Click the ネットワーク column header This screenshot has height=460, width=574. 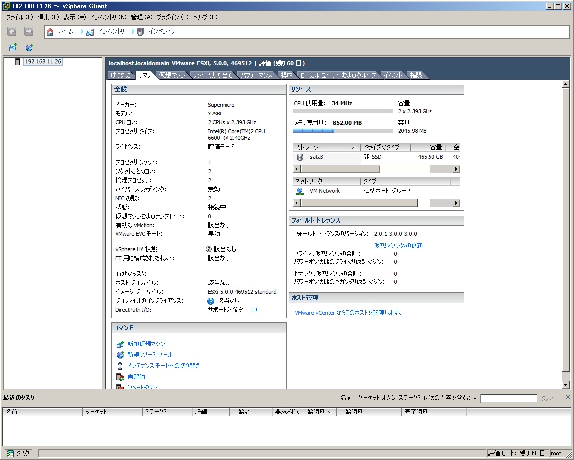[x=326, y=181]
